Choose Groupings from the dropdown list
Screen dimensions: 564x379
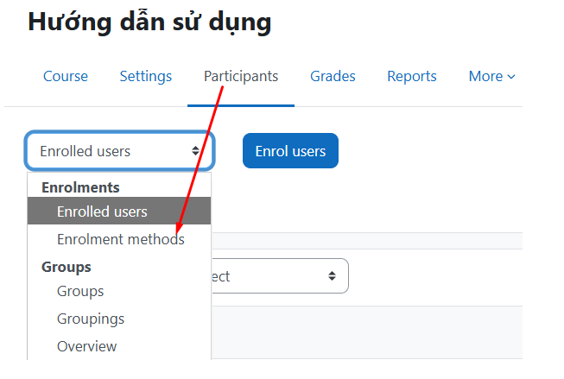click(91, 319)
